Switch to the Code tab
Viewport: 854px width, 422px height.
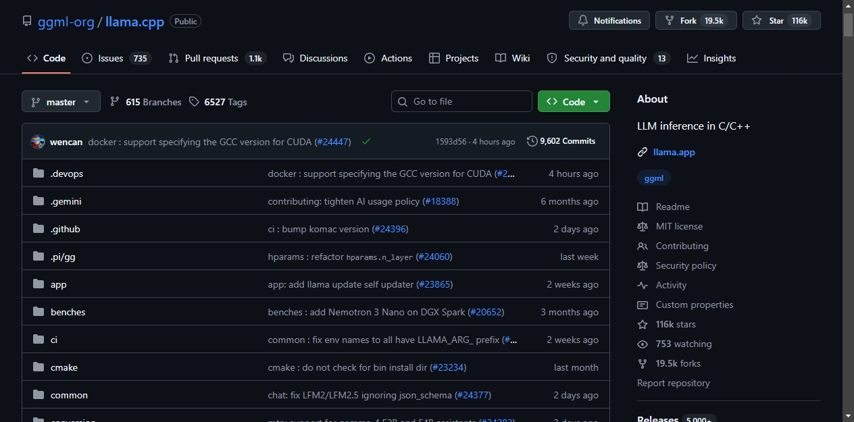[46, 58]
